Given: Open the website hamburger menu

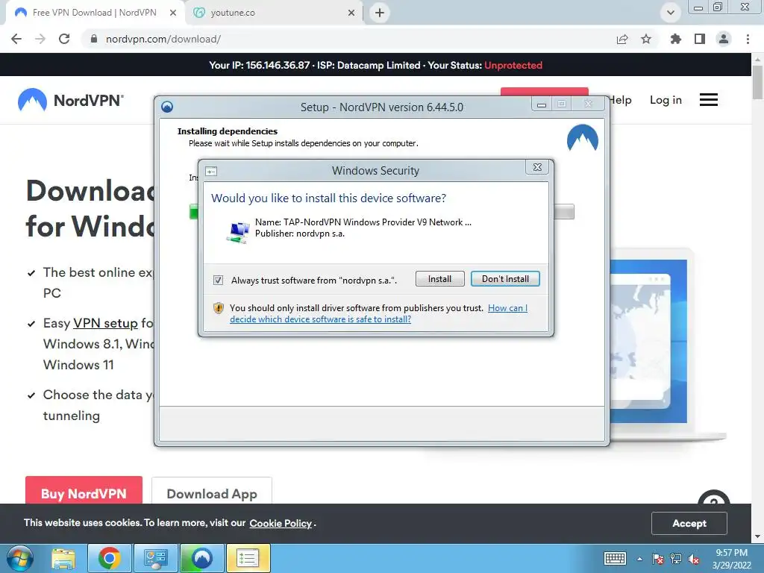Looking at the screenshot, I should pos(709,100).
